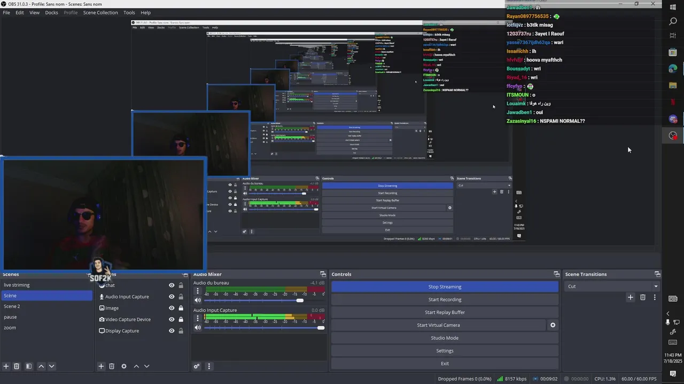The image size is (684, 384).
Task: Move scene down with arrow icon
Action: (52, 366)
